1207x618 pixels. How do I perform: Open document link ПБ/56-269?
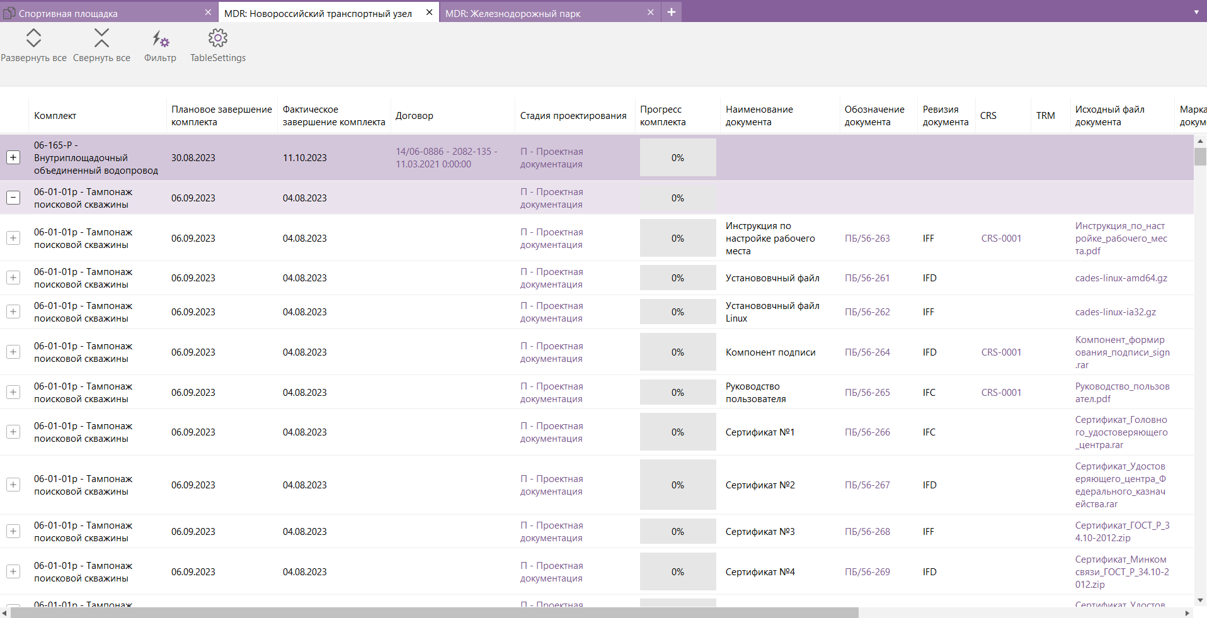(867, 572)
